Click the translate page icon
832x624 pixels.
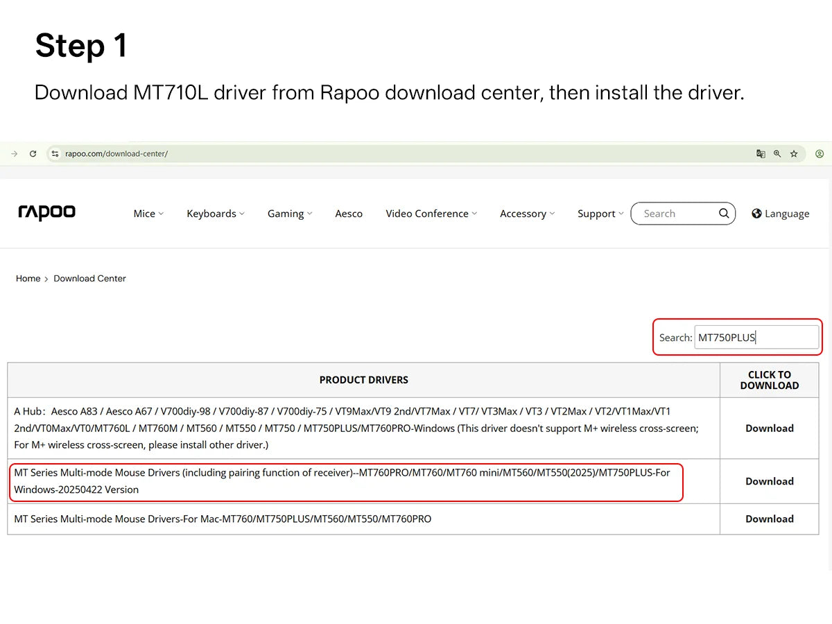pyautogui.click(x=761, y=154)
